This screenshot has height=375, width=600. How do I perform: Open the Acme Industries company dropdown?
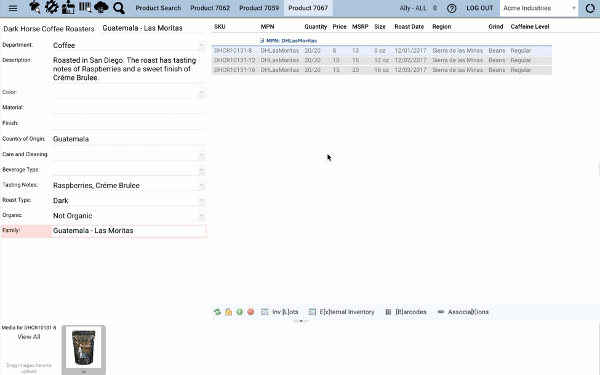[574, 8]
